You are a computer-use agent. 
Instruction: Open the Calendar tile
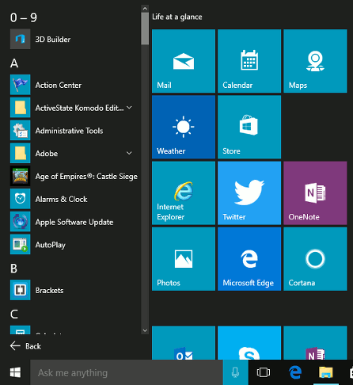click(x=249, y=61)
